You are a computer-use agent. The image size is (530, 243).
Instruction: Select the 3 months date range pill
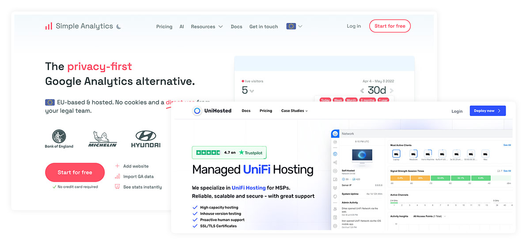[367, 100]
